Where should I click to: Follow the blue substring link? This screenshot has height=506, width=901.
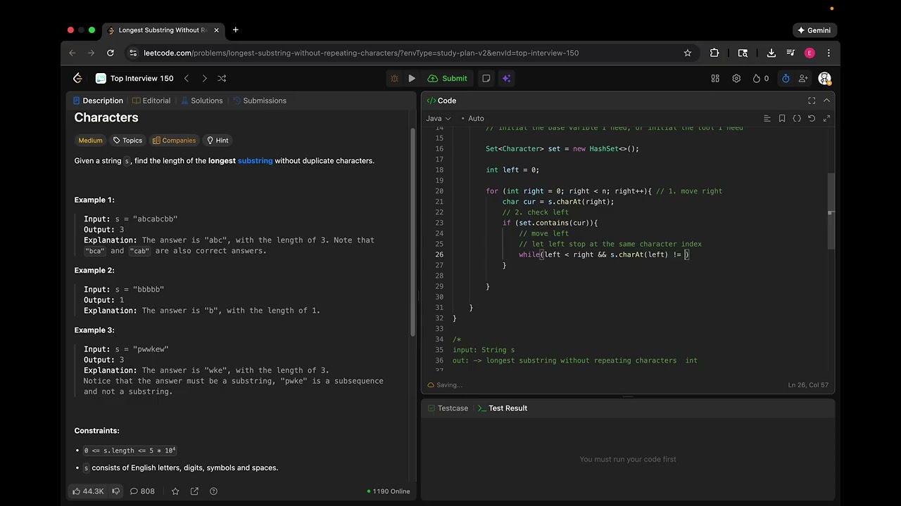(255, 161)
